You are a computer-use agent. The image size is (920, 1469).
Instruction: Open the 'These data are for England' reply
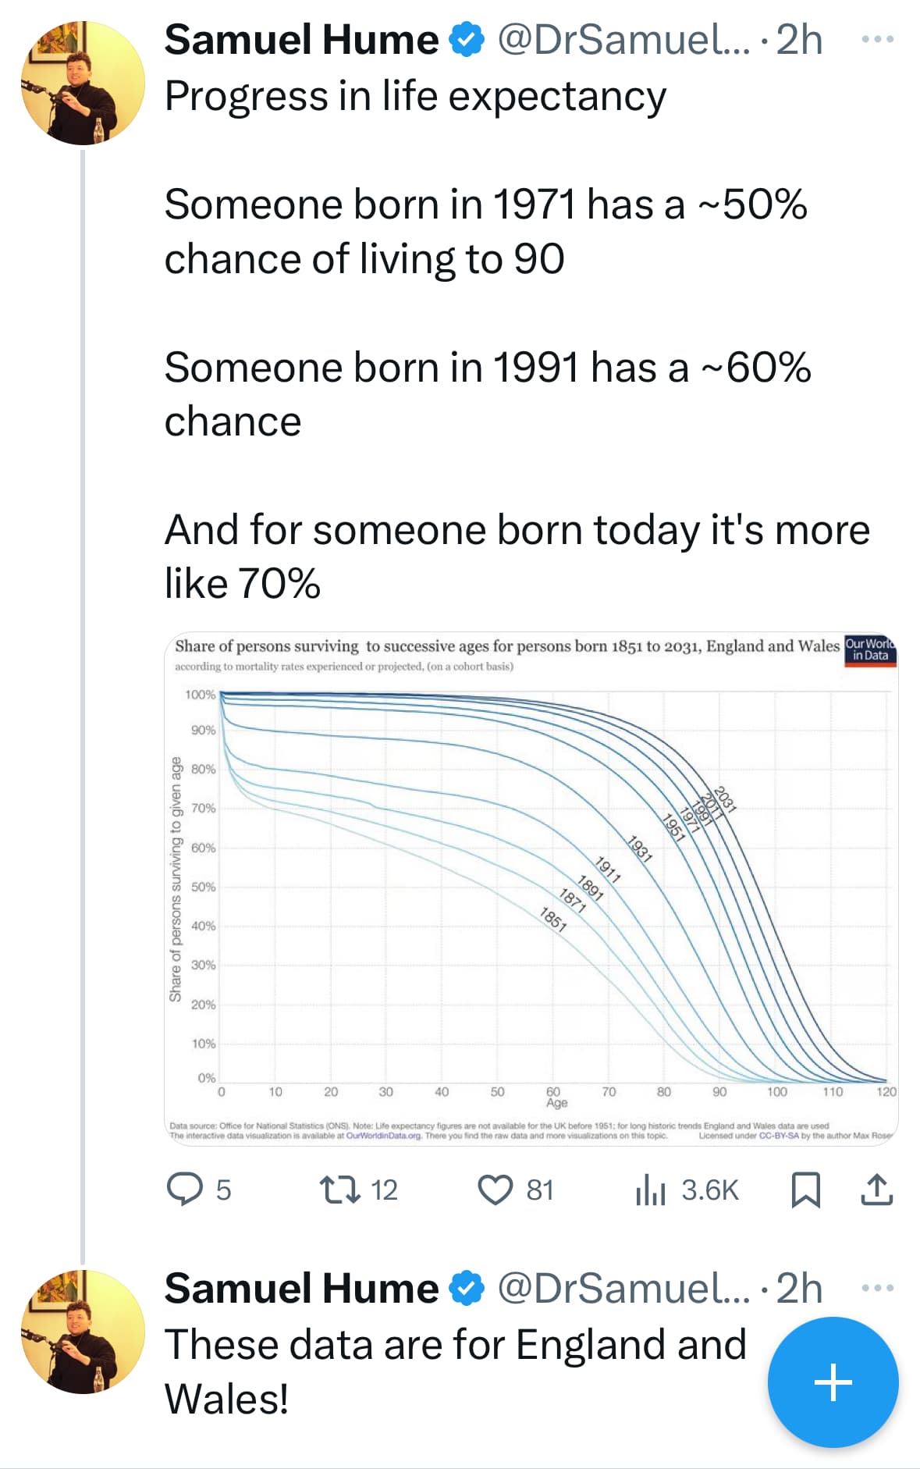[456, 1371]
